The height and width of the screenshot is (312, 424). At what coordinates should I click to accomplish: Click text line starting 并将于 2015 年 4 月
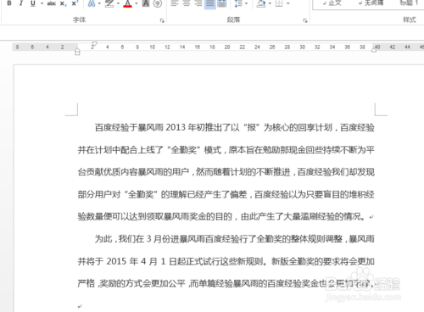[226, 261]
